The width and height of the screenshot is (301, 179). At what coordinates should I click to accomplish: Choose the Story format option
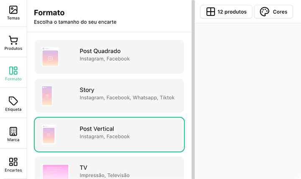point(109,95)
